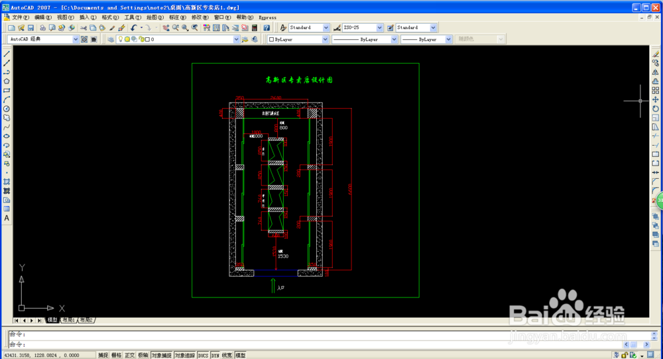Open the text style Standard dropdown

pos(326,28)
